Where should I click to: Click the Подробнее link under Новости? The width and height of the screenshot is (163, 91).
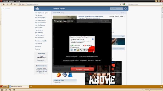pyautogui.click(x=41, y=61)
